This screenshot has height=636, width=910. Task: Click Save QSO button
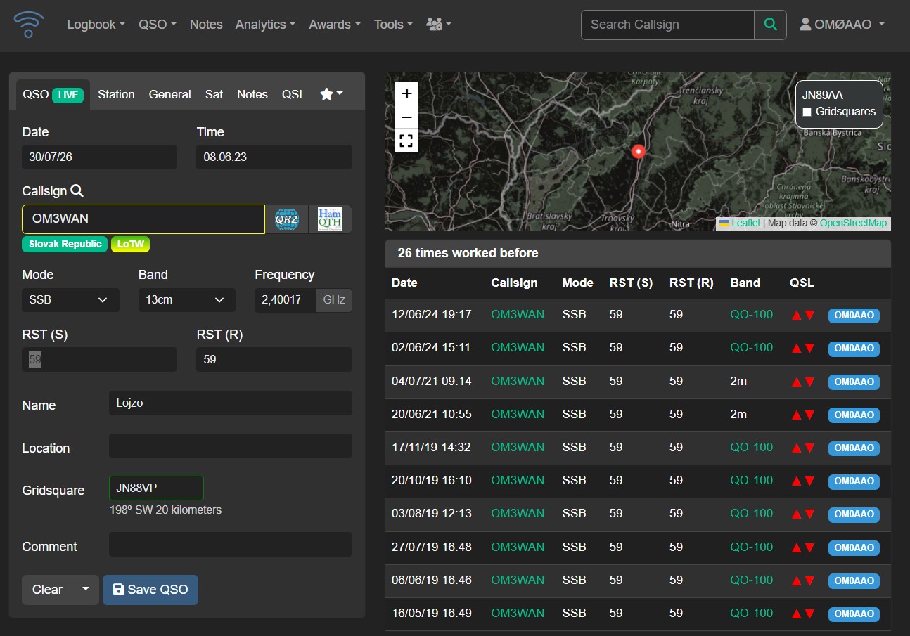tap(150, 590)
